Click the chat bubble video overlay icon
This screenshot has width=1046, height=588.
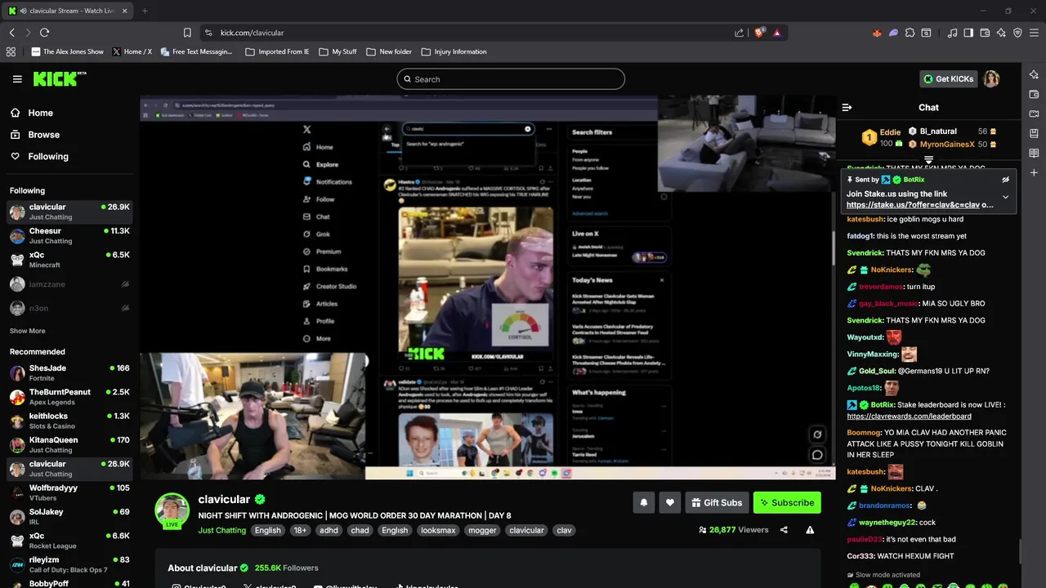[x=817, y=455]
